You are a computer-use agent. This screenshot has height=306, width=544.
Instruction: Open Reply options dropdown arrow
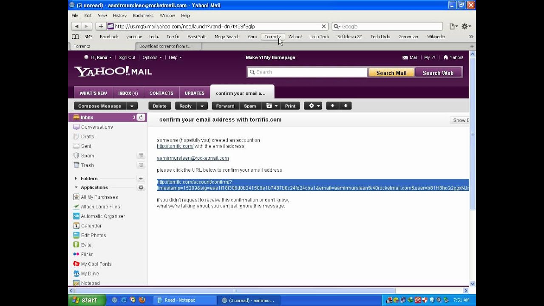coord(202,106)
